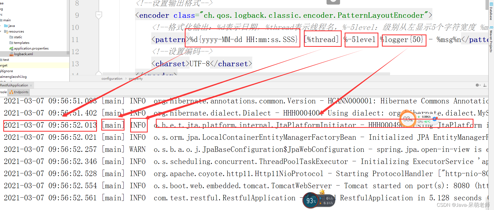The height and width of the screenshot is (210, 494).
Task: Select the RestfulApplication run tab
Action: [14, 85]
